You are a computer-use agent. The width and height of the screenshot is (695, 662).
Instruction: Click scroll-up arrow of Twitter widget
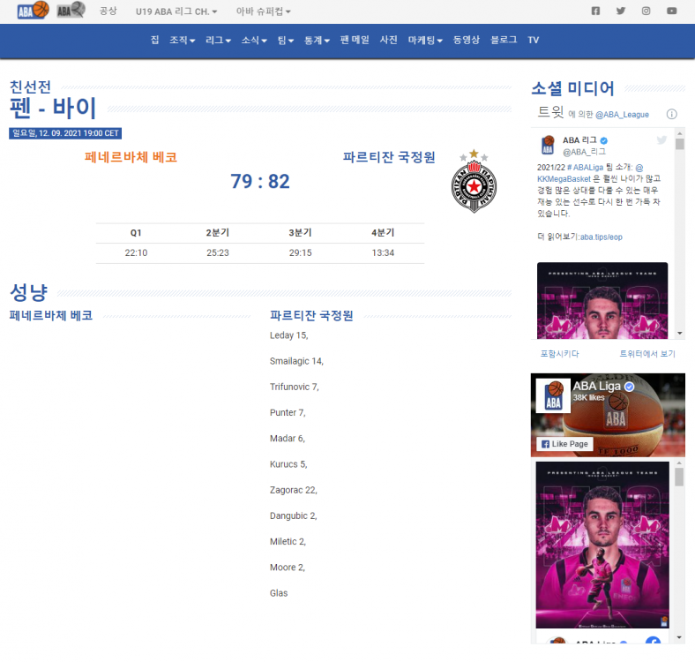click(x=679, y=133)
